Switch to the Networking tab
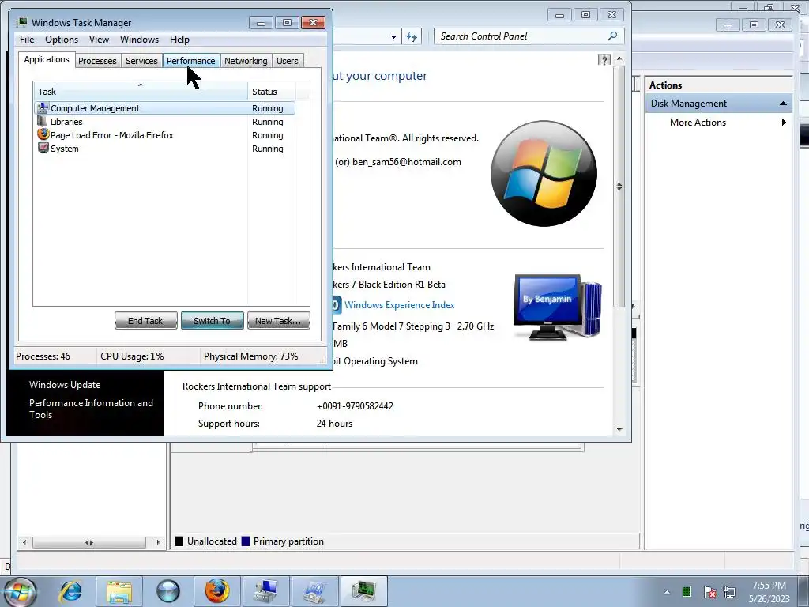The image size is (809, 607). point(246,61)
